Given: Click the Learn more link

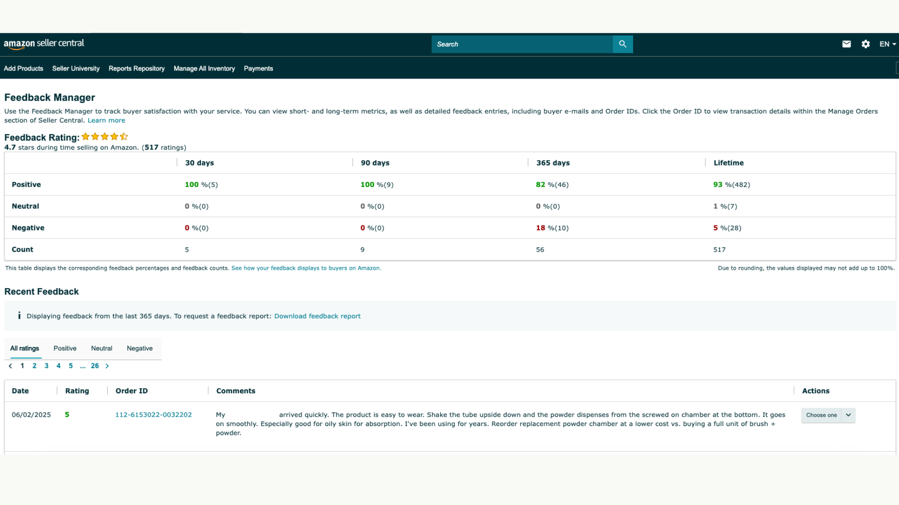Looking at the screenshot, I should click(106, 120).
